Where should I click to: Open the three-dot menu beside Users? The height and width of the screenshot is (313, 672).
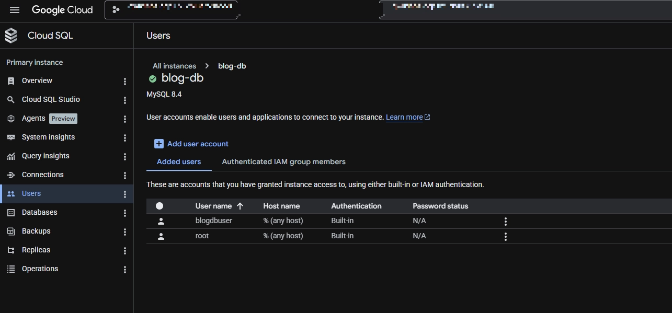pos(124,194)
